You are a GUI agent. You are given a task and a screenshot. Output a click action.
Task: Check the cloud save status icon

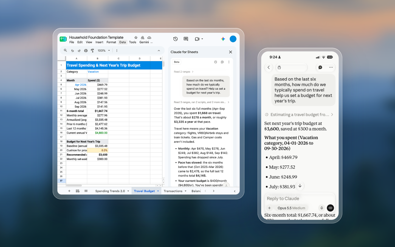(149, 38)
